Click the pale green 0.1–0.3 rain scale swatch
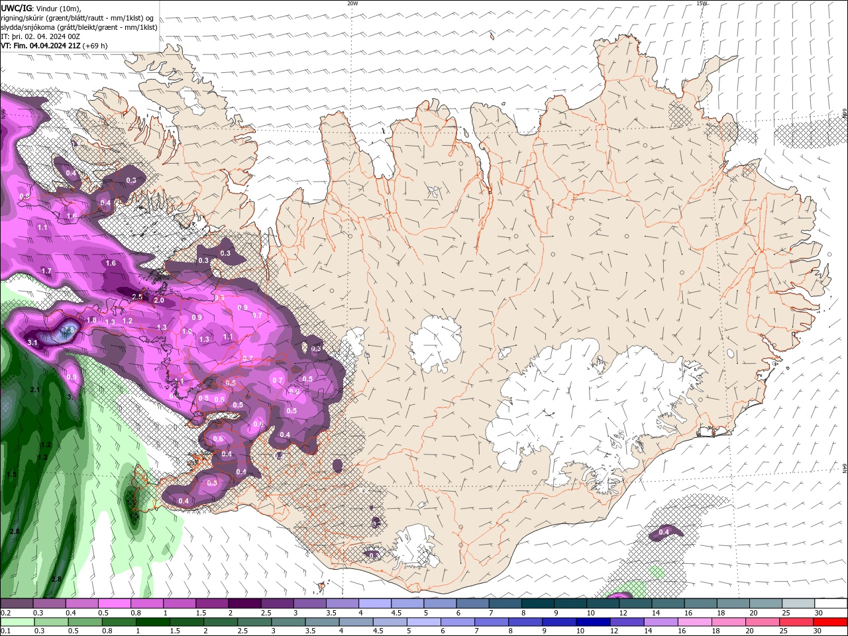This screenshot has width=848, height=636. tap(16, 622)
